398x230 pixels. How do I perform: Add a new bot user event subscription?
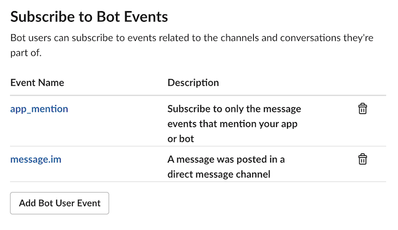pos(60,203)
